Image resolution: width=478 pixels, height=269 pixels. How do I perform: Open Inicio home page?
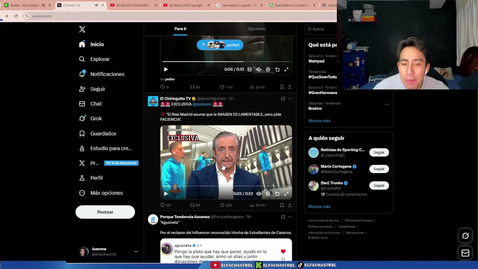(91, 44)
